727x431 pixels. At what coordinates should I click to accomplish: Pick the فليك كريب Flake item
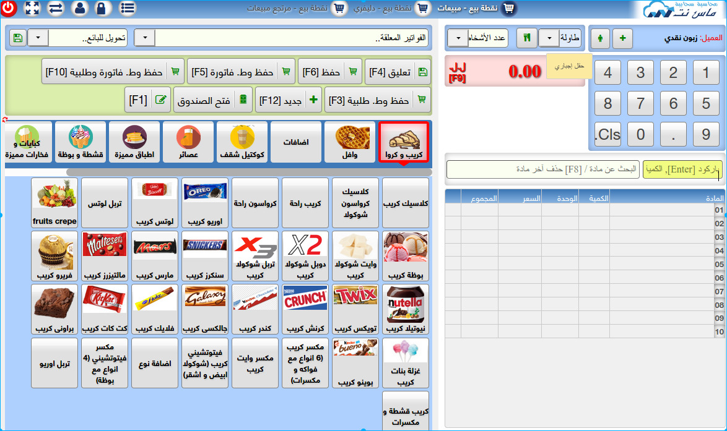(155, 309)
